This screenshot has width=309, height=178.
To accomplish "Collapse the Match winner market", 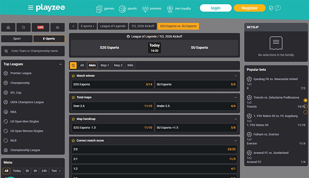I will pyautogui.click(x=235, y=76).
